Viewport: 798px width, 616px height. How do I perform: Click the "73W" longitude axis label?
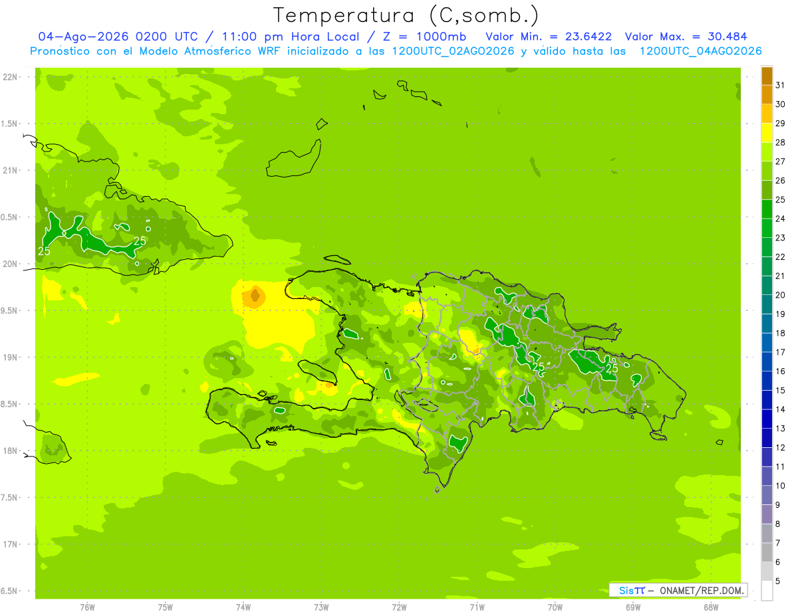click(x=321, y=607)
